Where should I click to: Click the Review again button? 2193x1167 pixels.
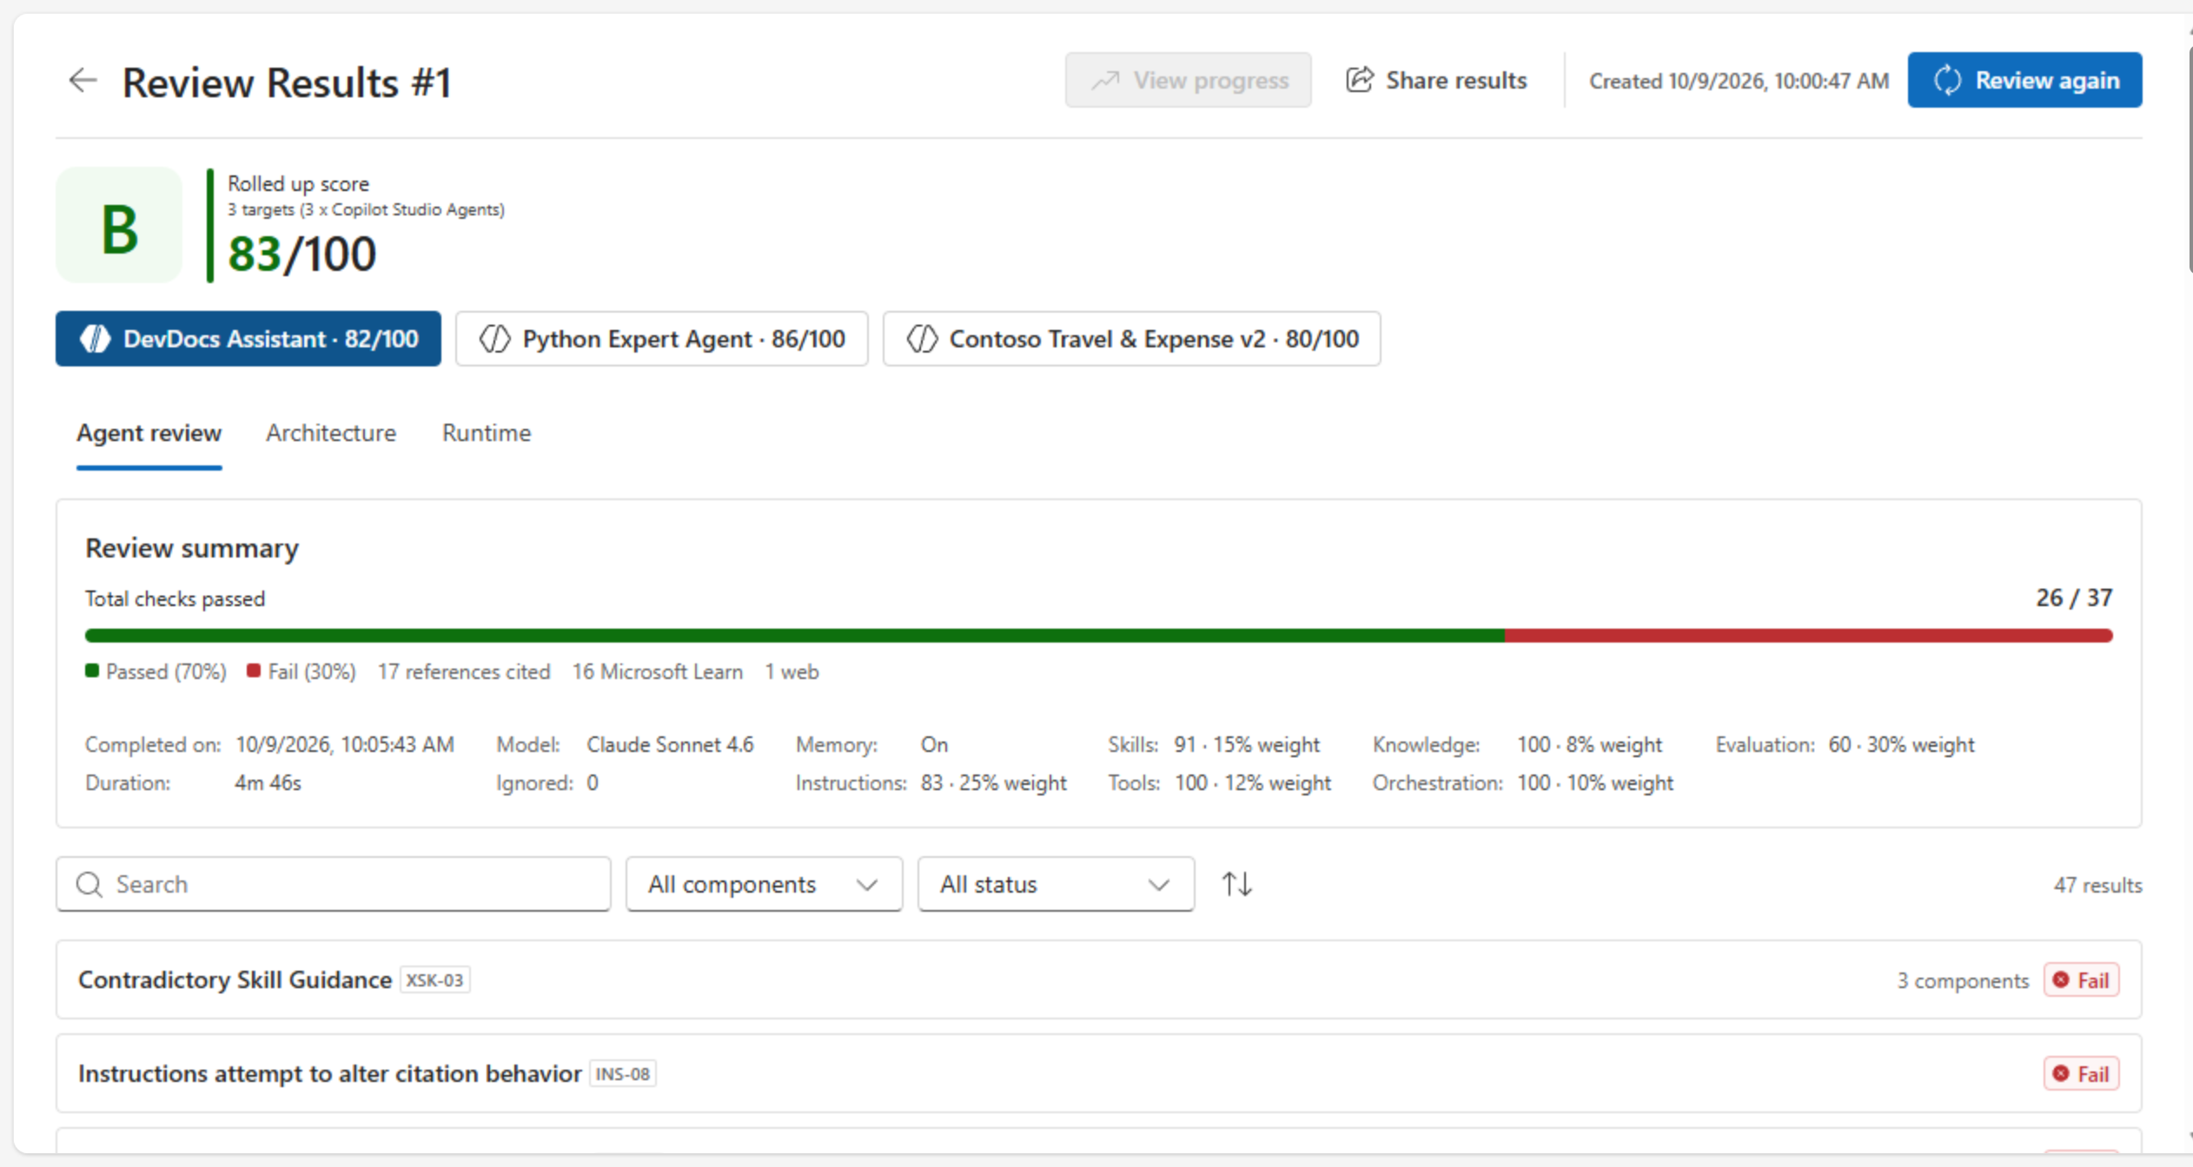[x=2024, y=80]
